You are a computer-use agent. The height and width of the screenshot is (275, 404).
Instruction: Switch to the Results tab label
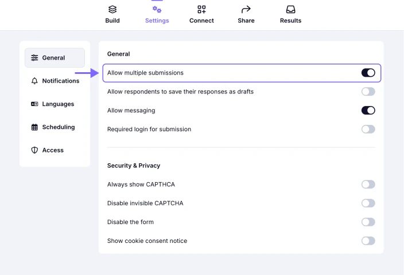(290, 21)
